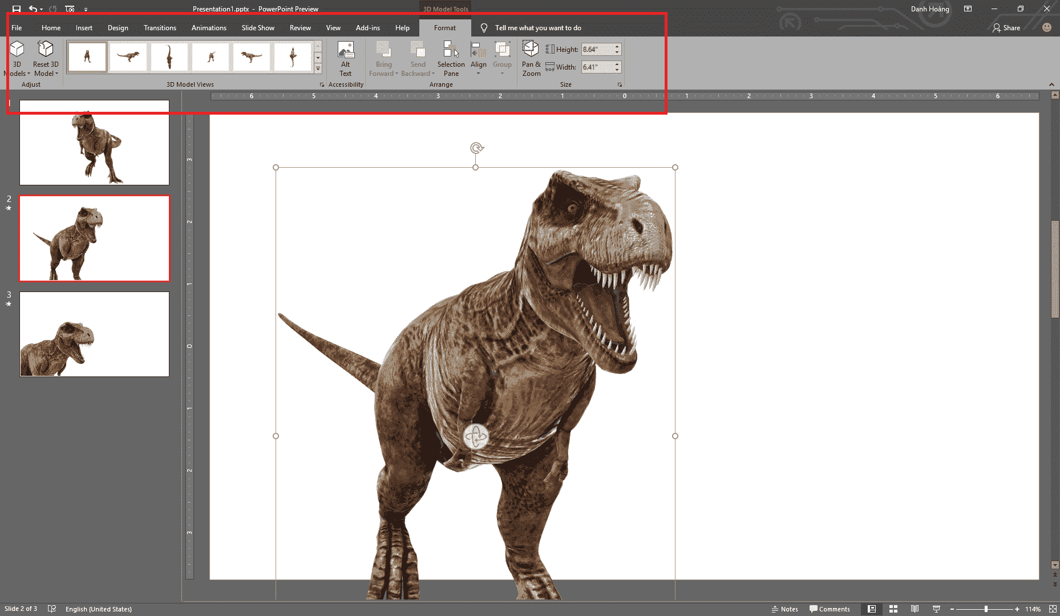Viewport: 1060px width, 616px height.
Task: Toggle the Comments pane
Action: coord(830,609)
